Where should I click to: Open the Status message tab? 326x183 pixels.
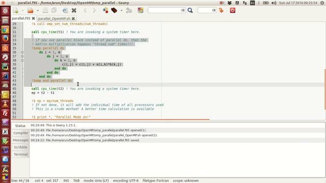click(x=20, y=126)
